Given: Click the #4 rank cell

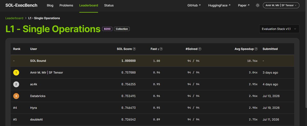Looking at the screenshot, I should pos(15,108).
